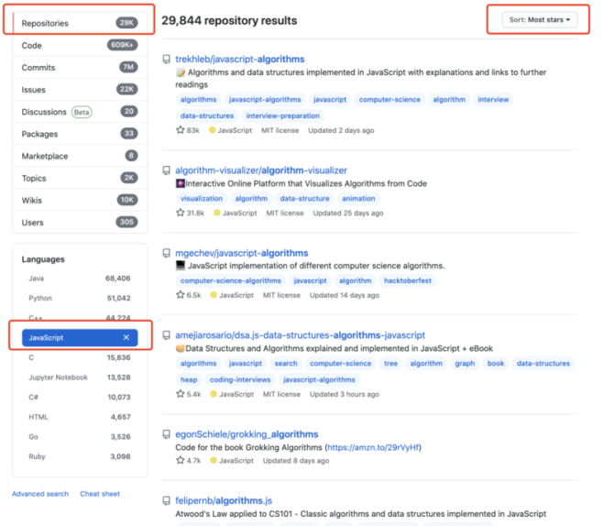Screen dimensions: 614x526
Task: Click repo icon beside algorithm-visualizer result
Action: click(x=167, y=170)
